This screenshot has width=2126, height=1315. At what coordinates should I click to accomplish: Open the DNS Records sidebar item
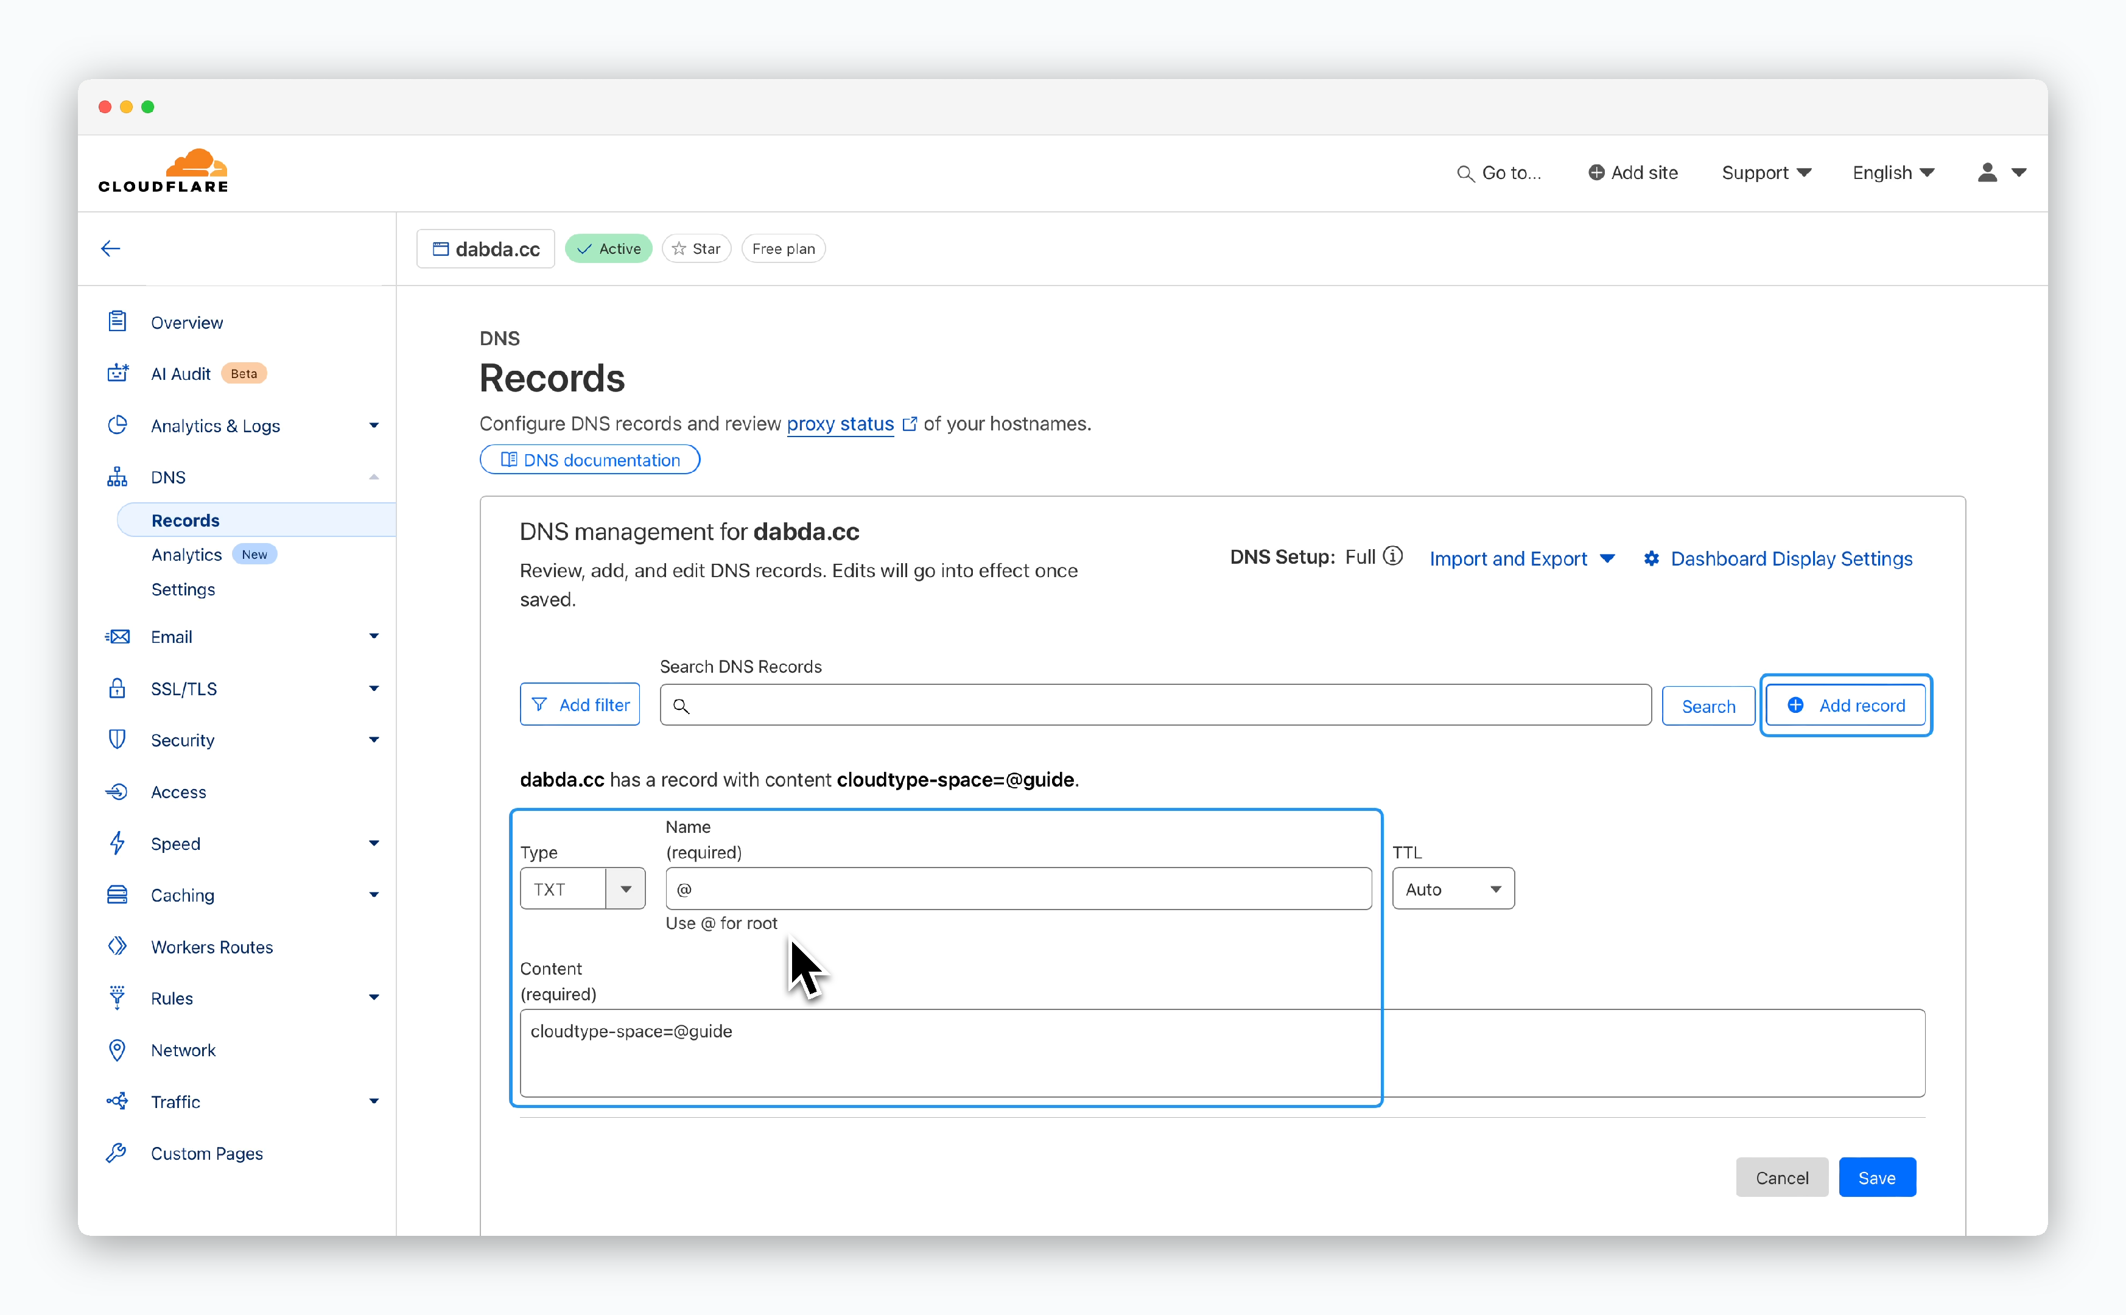(256, 520)
